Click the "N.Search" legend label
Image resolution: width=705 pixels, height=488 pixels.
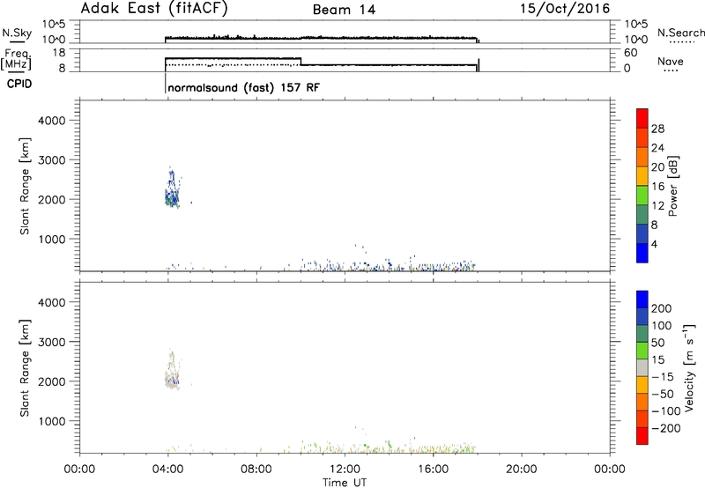[x=681, y=33]
